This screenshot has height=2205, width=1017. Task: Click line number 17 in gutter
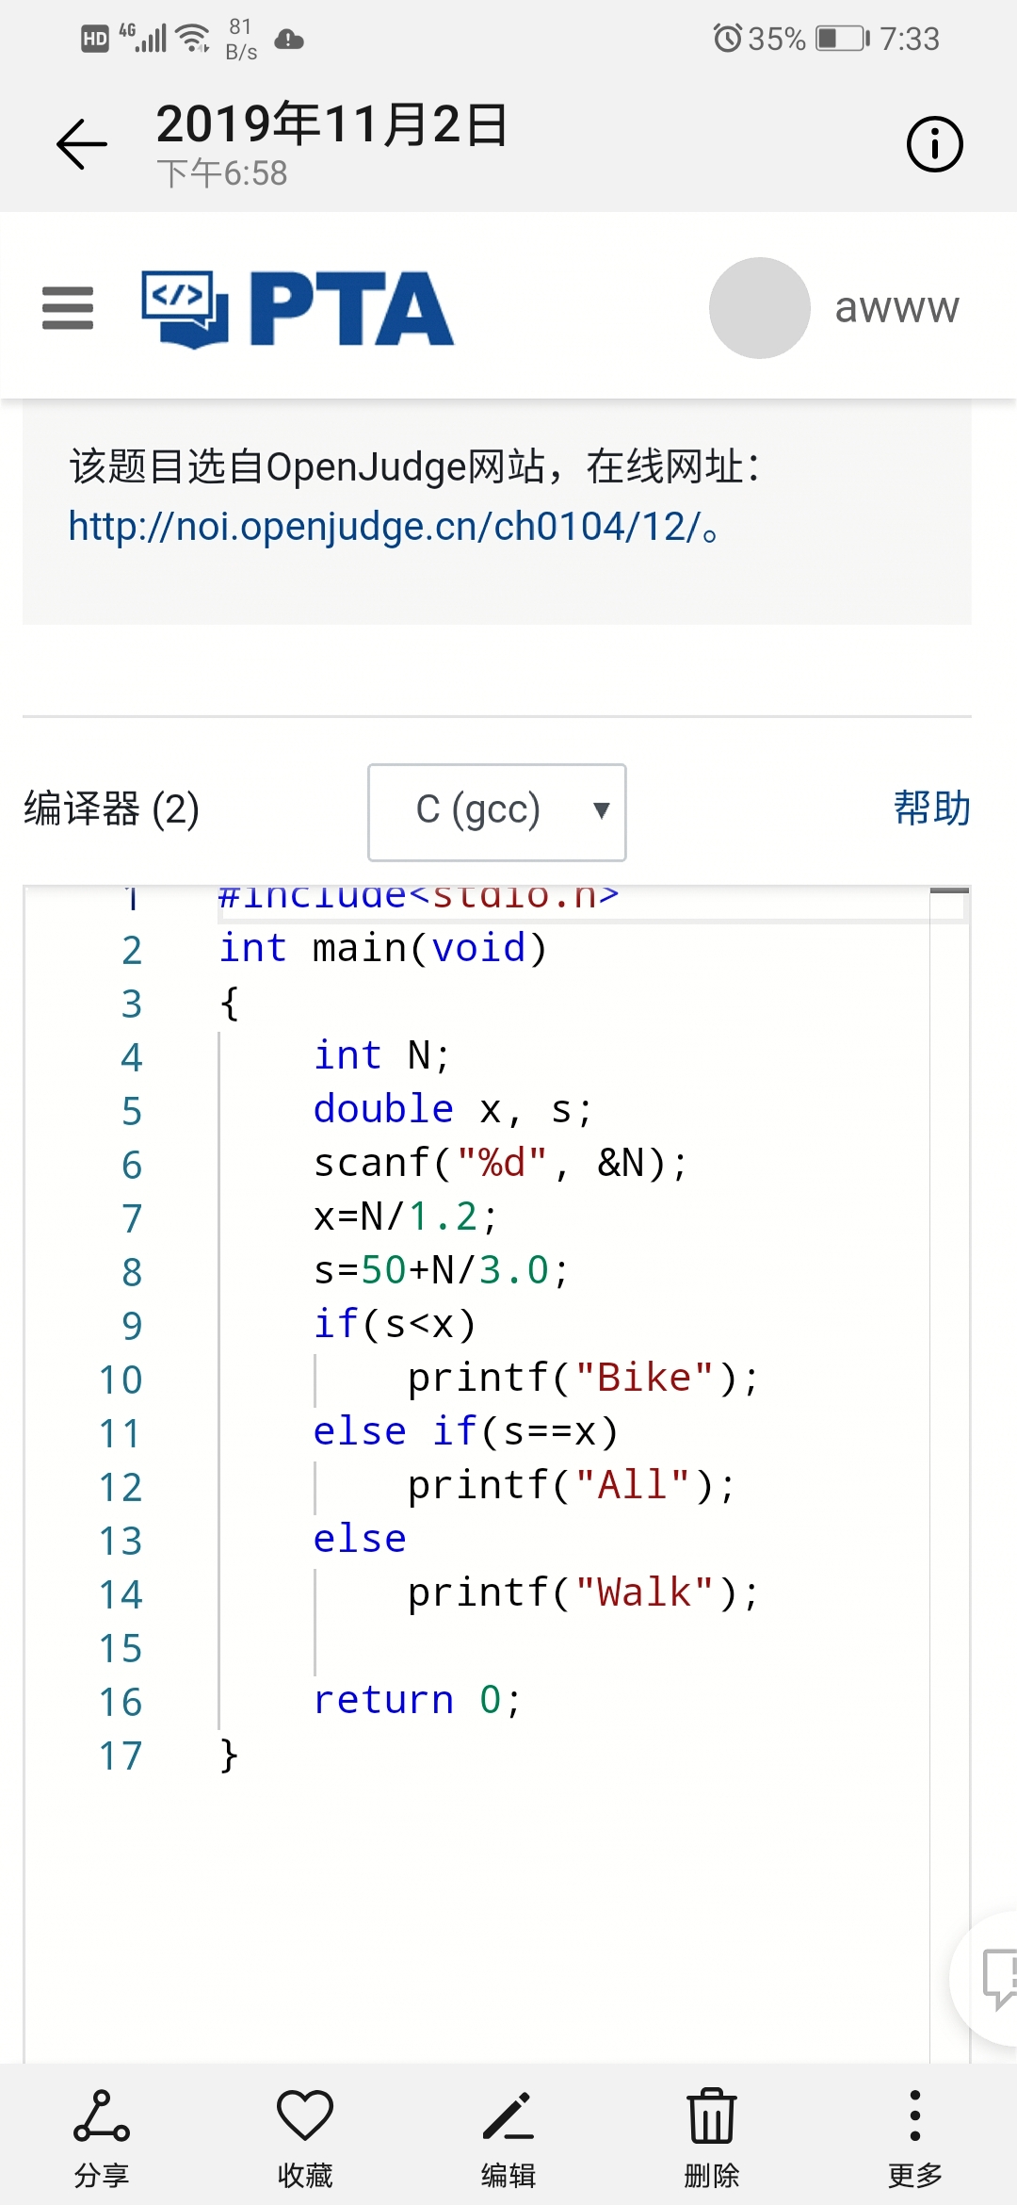pyautogui.click(x=121, y=1756)
